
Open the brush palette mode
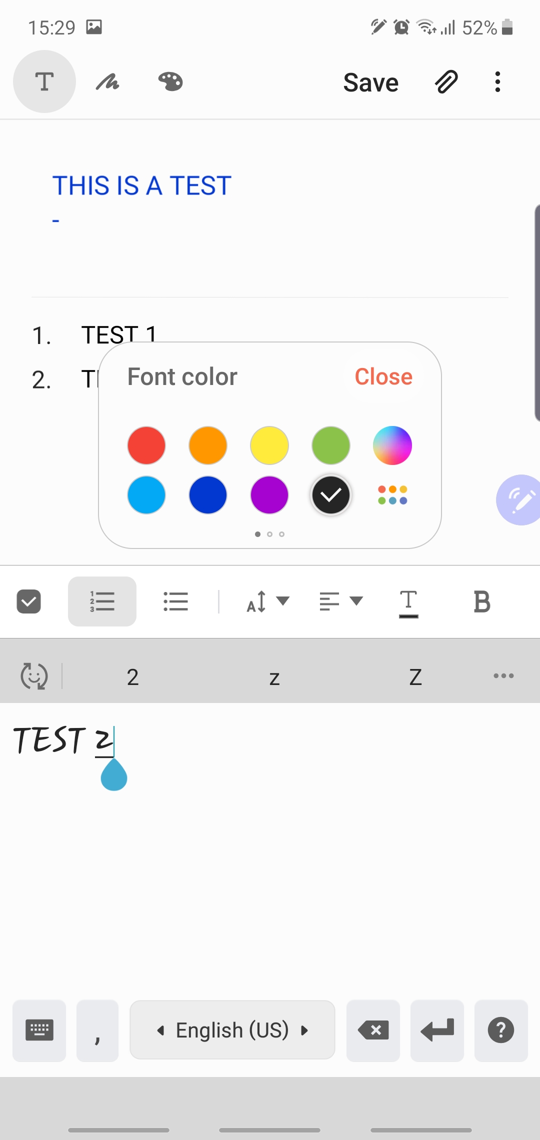coord(170,81)
